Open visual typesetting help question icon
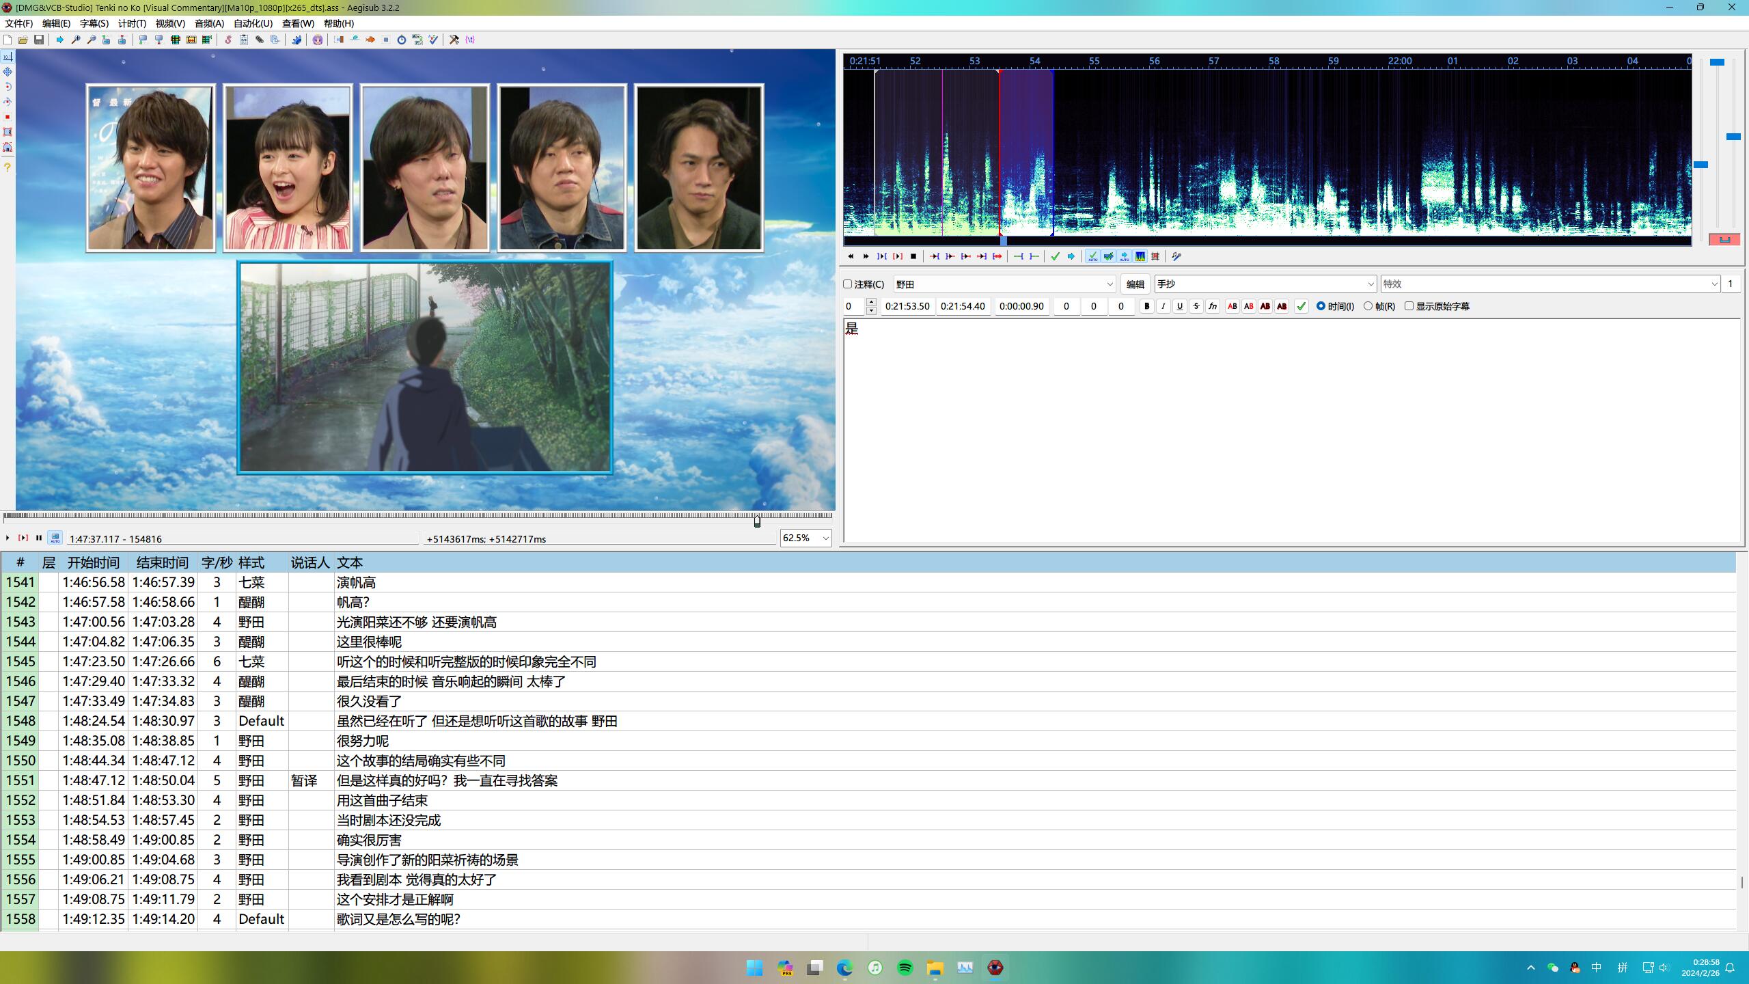This screenshot has height=984, width=1749. point(8,167)
